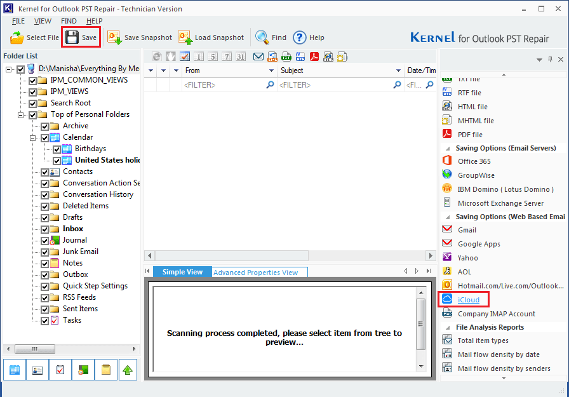Toggle the Birthdays checkbox

click(x=57, y=149)
